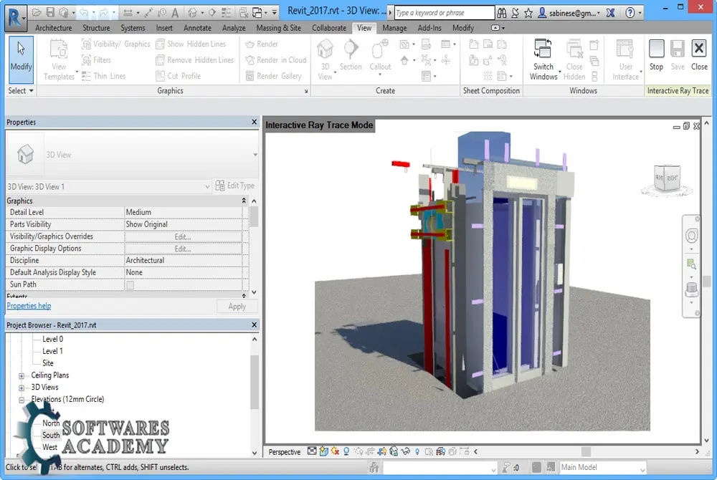The width and height of the screenshot is (717, 480).
Task: Click the Project Browser vertical scrollbar
Action: [255, 382]
